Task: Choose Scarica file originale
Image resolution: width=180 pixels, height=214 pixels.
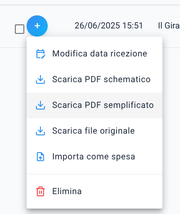Action: click(x=94, y=131)
